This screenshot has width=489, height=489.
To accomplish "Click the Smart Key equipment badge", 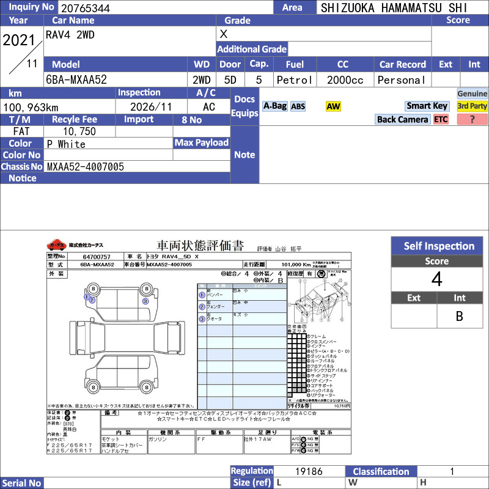I will pos(427,106).
